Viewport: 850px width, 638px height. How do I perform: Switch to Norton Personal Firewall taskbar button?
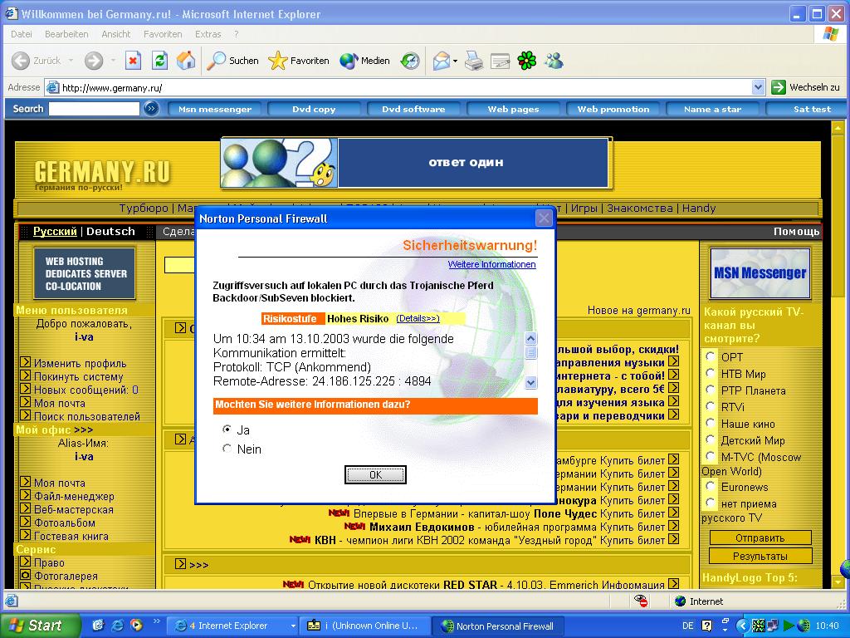tap(498, 626)
